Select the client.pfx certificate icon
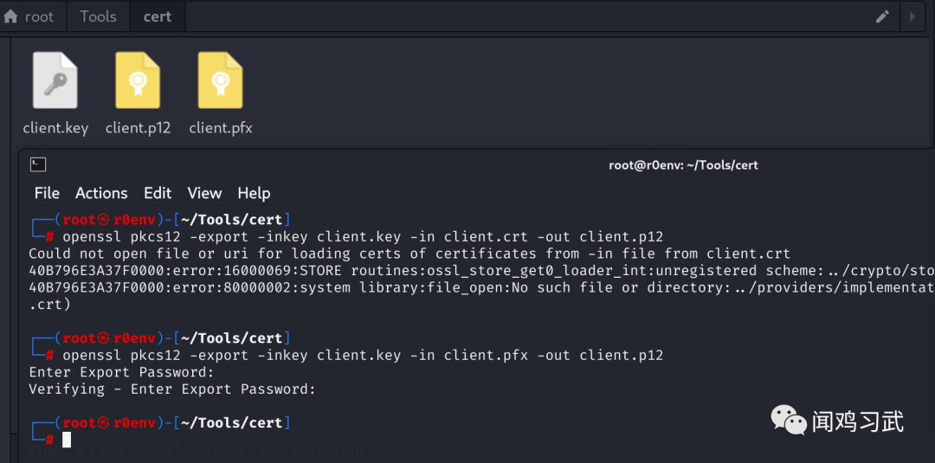The image size is (935, 463). pyautogui.click(x=220, y=80)
